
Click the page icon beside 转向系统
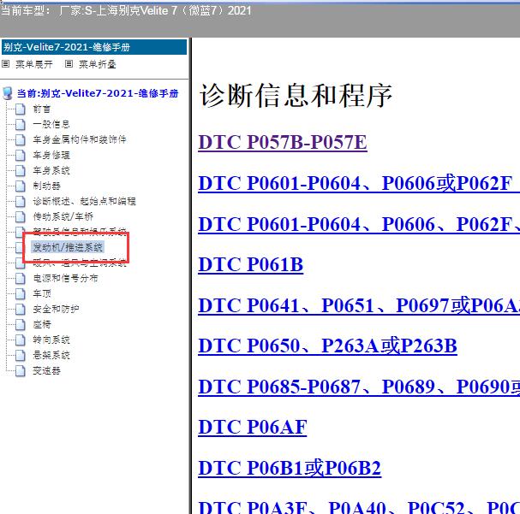(x=21, y=340)
